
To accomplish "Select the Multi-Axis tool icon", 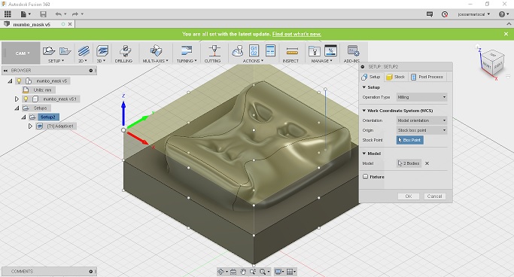I will pyautogui.click(x=156, y=51).
